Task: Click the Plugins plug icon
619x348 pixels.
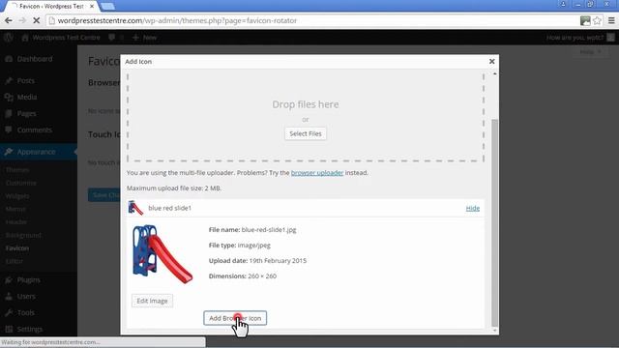Action: tap(9, 280)
